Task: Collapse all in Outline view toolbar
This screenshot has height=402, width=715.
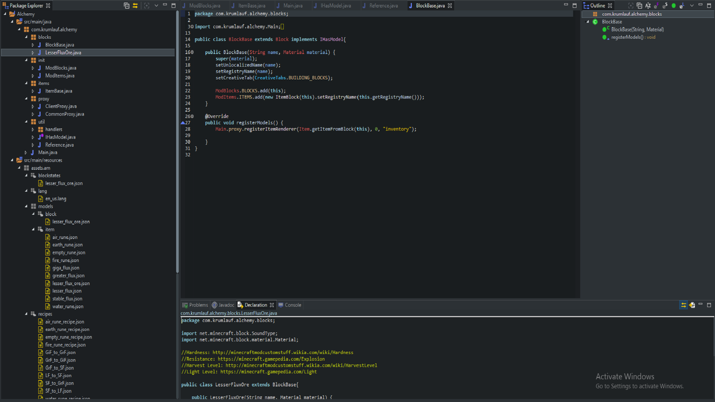Action: [x=639, y=6]
